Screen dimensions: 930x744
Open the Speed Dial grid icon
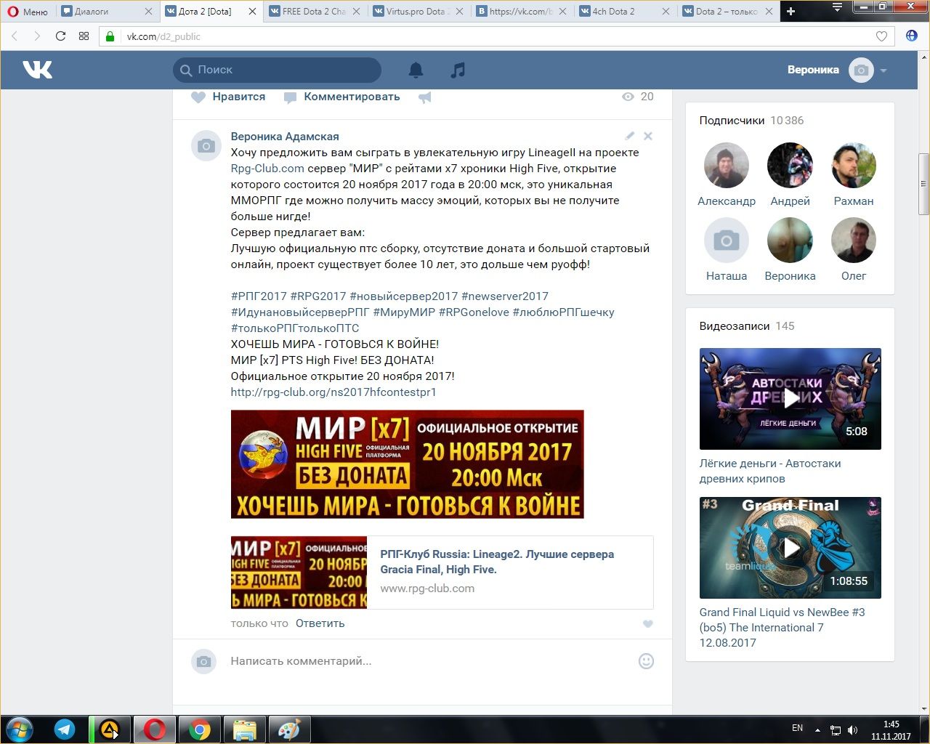84,36
